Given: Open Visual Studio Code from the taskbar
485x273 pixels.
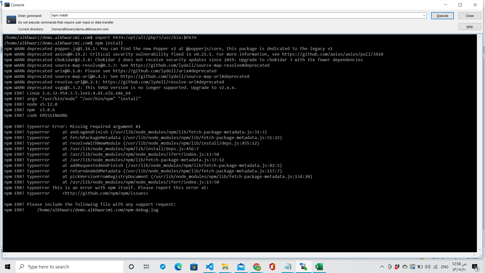Looking at the screenshot, I should [x=209, y=267].
